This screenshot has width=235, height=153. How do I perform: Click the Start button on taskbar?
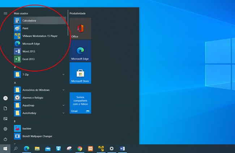click(x=5, y=148)
